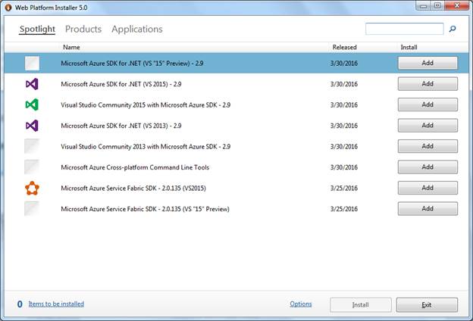This screenshot has width=473, height=321.
Task: Add Visual Studio Community 2013 with Azure SDK
Action: (x=428, y=146)
